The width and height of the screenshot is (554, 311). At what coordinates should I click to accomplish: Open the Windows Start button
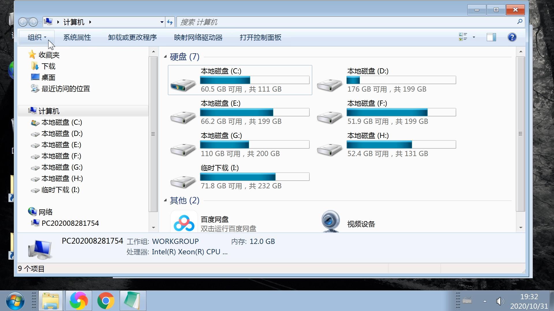pyautogui.click(x=15, y=301)
